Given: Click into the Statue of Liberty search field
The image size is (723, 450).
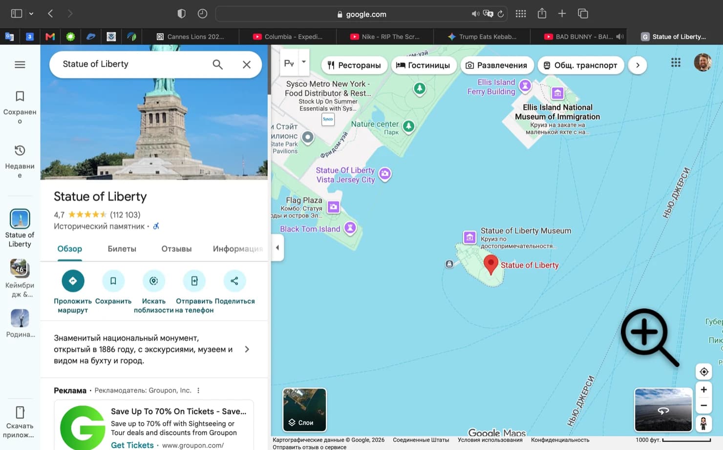Looking at the screenshot, I should pyautogui.click(x=132, y=64).
